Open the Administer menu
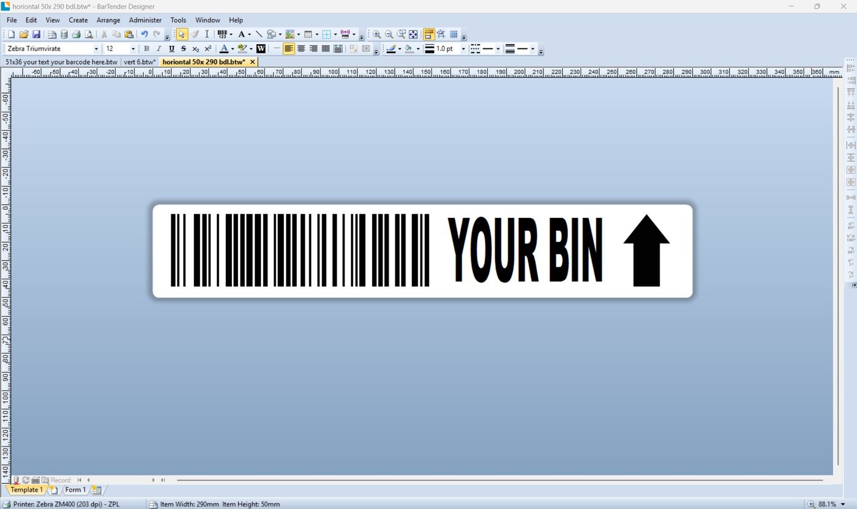857x509 pixels. point(145,20)
